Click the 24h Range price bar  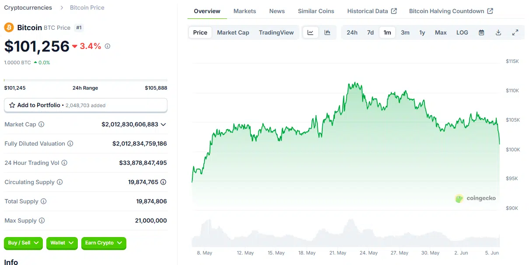coord(86,80)
